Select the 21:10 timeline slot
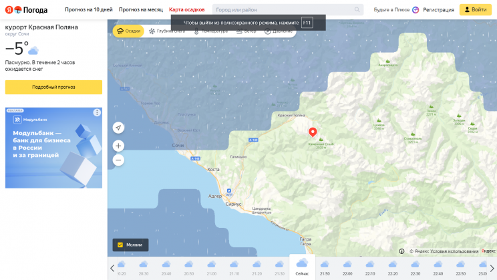This screenshot has height=280, width=497. [x=234, y=268]
